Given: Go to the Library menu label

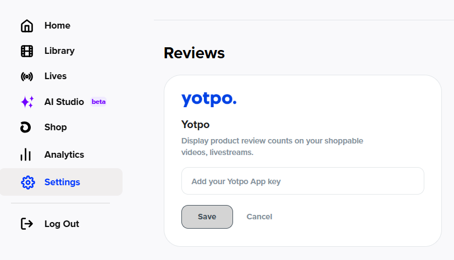Looking at the screenshot, I should coord(59,51).
